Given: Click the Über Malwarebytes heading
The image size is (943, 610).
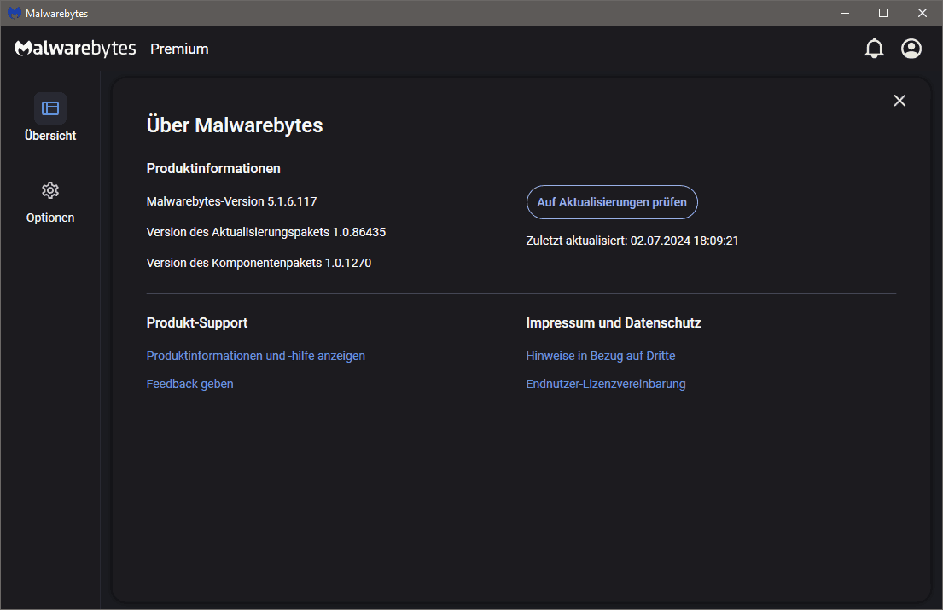Looking at the screenshot, I should pos(235,125).
